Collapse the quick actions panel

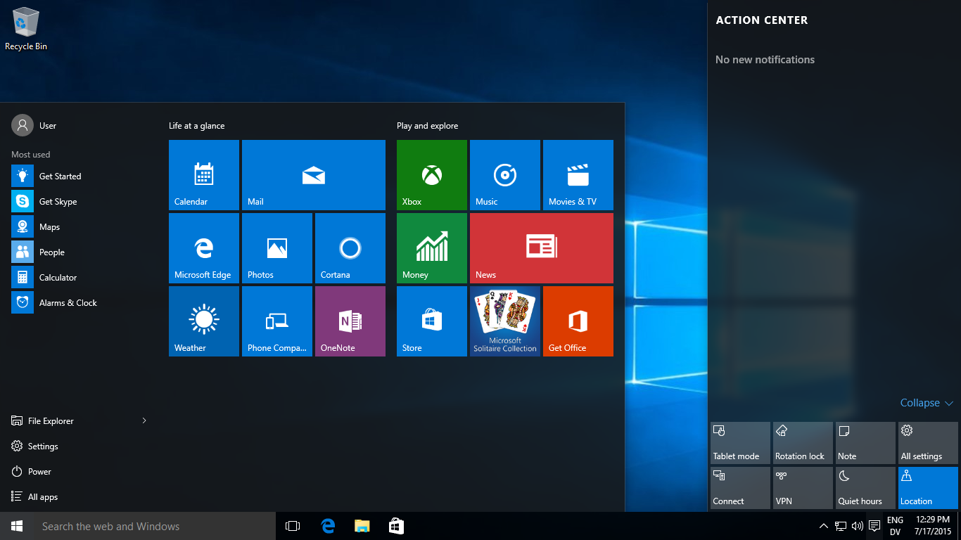926,402
